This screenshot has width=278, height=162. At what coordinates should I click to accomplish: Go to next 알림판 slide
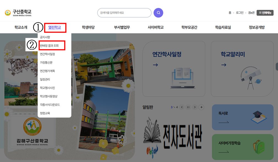195,107
